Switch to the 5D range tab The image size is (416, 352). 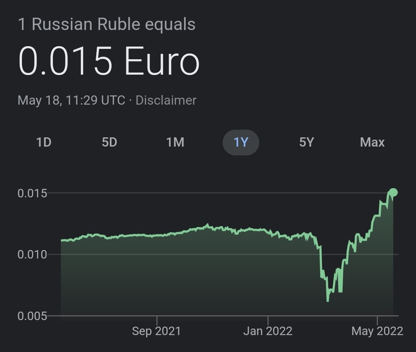click(x=109, y=142)
